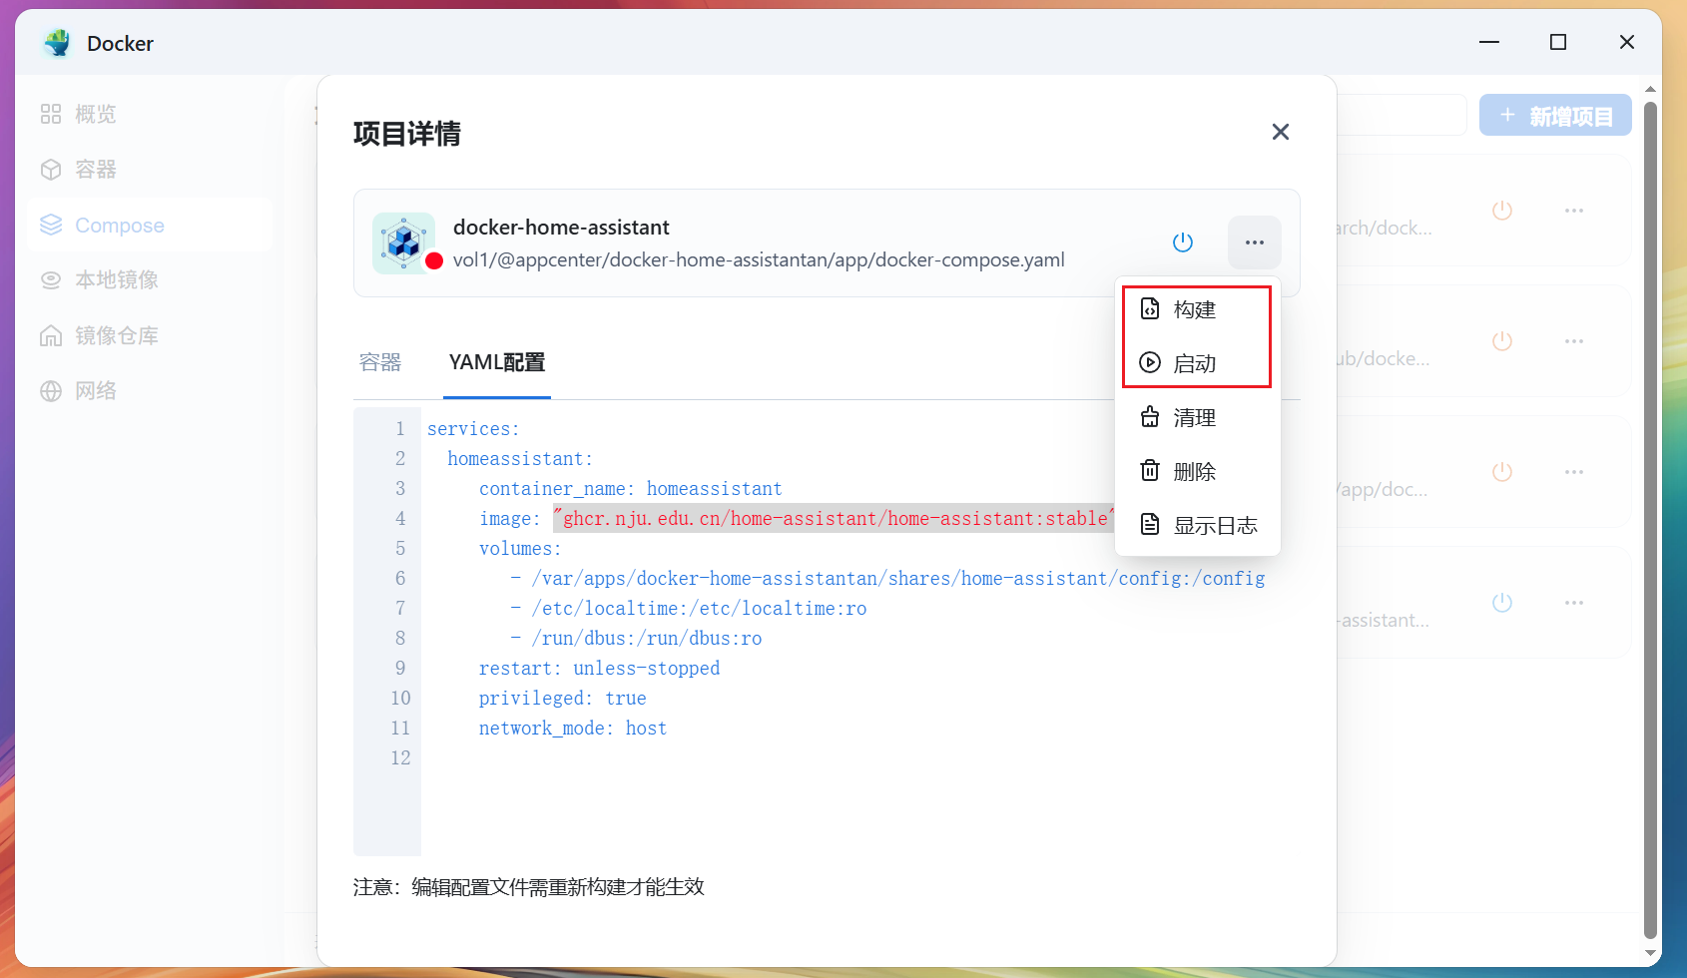
Task: Open 网络 network section in sidebar
Action: 95,391
